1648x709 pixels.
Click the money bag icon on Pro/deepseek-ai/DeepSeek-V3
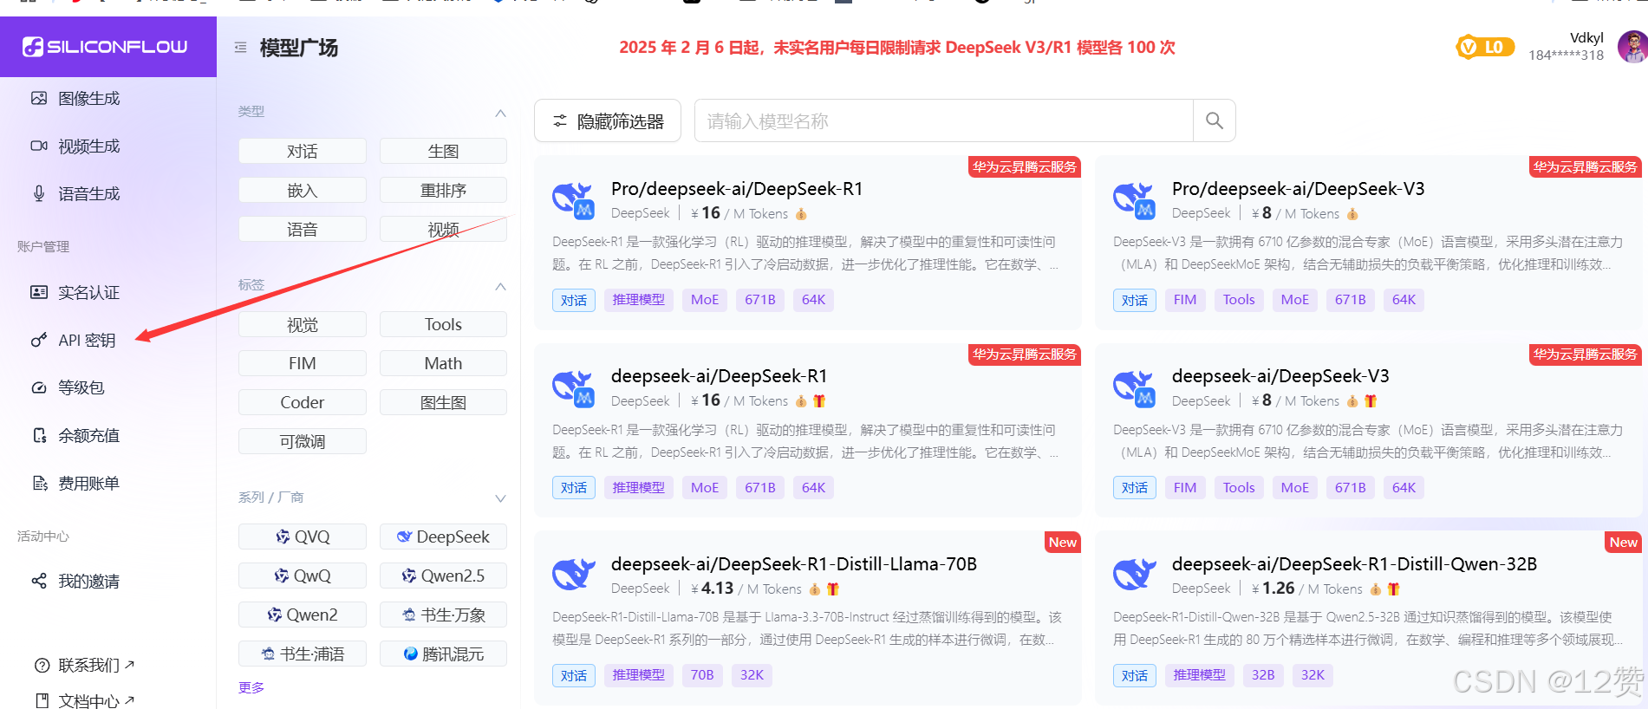click(x=1352, y=214)
